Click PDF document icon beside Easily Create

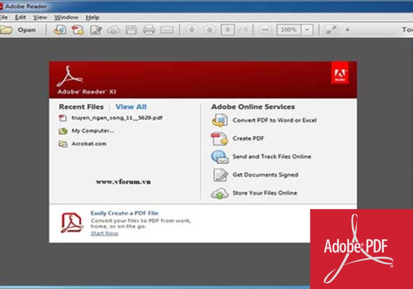(71, 223)
